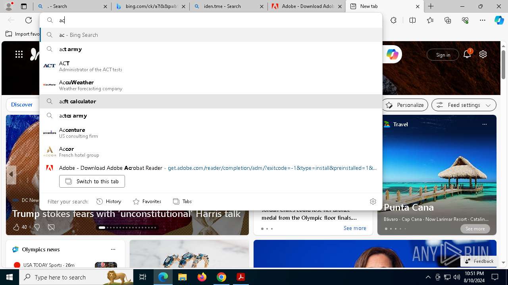Image resolution: width=508 pixels, height=285 pixels.
Task: Toggle split screen icon in toolbar
Action: pyautogui.click(x=412, y=20)
